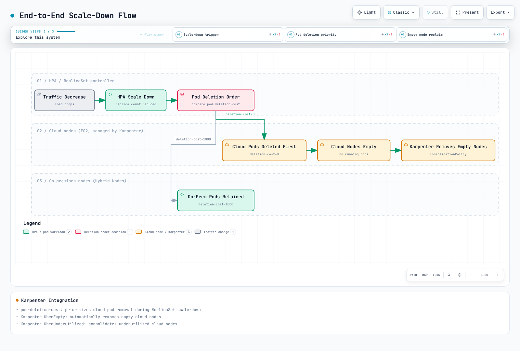
Task: Toggle the HPA / pod workload legend filter
Action: point(47,232)
